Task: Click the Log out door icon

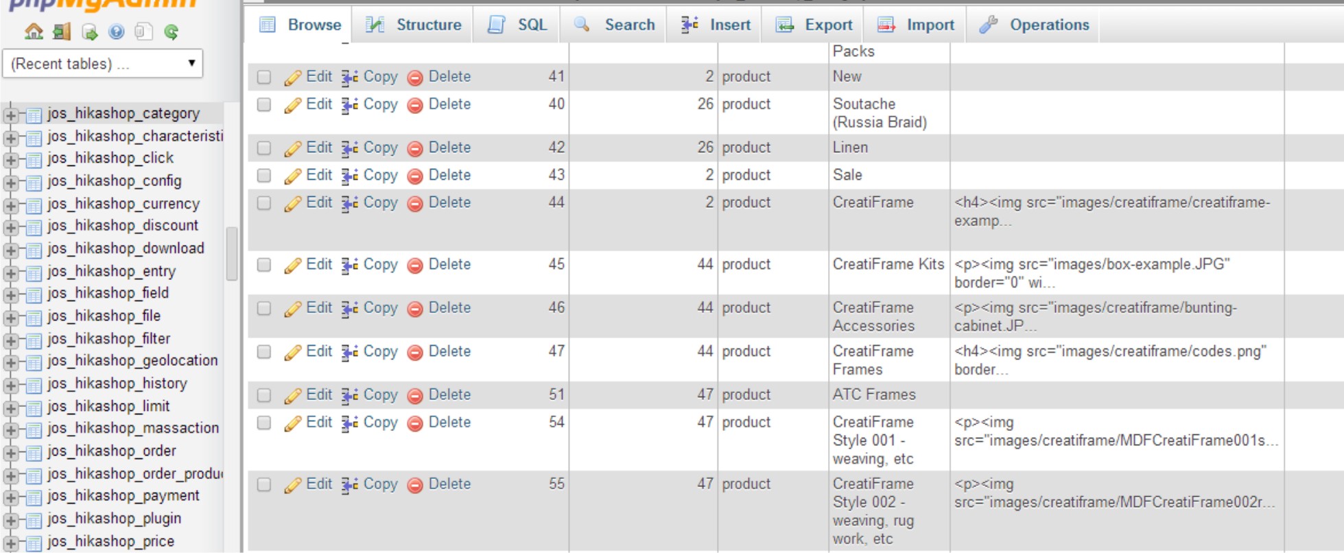Action: (x=62, y=32)
